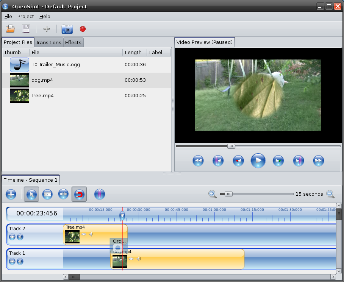
Task: Add a new track to timeline
Action: [x=11, y=195]
